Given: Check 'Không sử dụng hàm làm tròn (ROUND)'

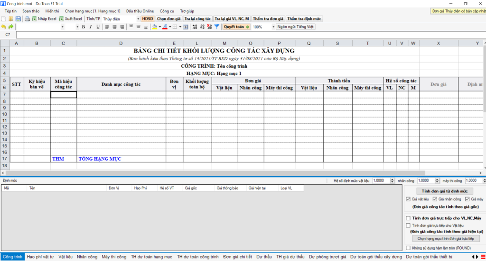Looking at the screenshot, I should (x=408, y=248).
